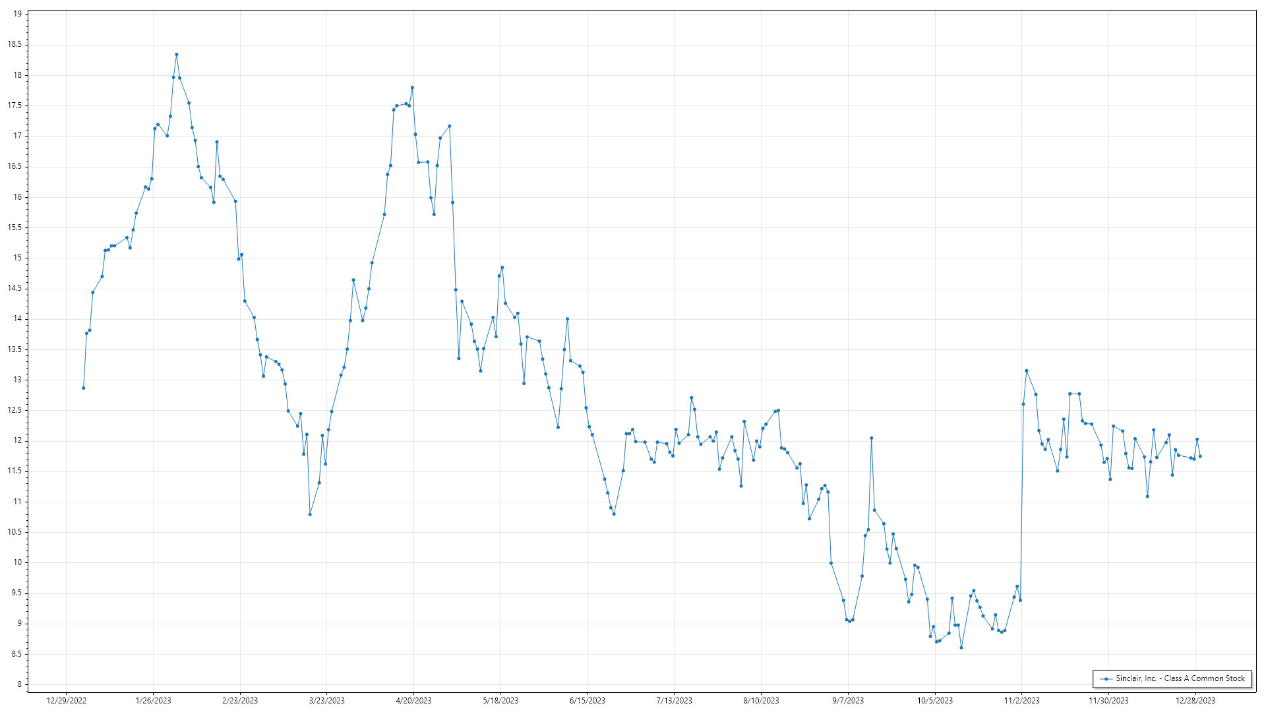Image resolution: width=1266 pixels, height=712 pixels.
Task: Click the 12/29/2022 x-axis date label
Action: [x=67, y=701]
